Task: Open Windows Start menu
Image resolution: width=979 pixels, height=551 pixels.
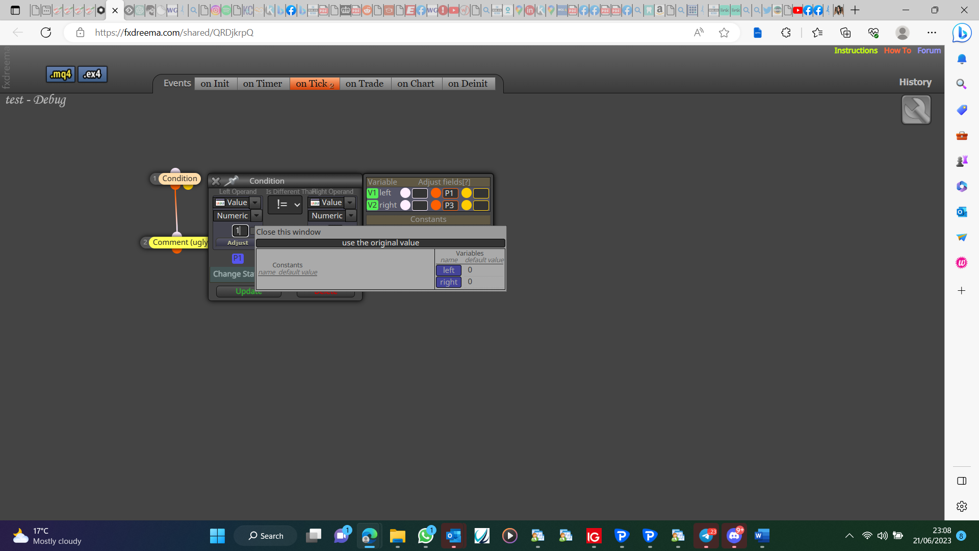Action: pyautogui.click(x=217, y=536)
